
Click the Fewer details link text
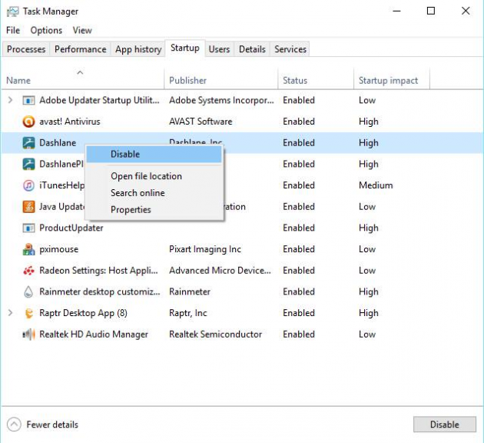pyautogui.click(x=52, y=425)
